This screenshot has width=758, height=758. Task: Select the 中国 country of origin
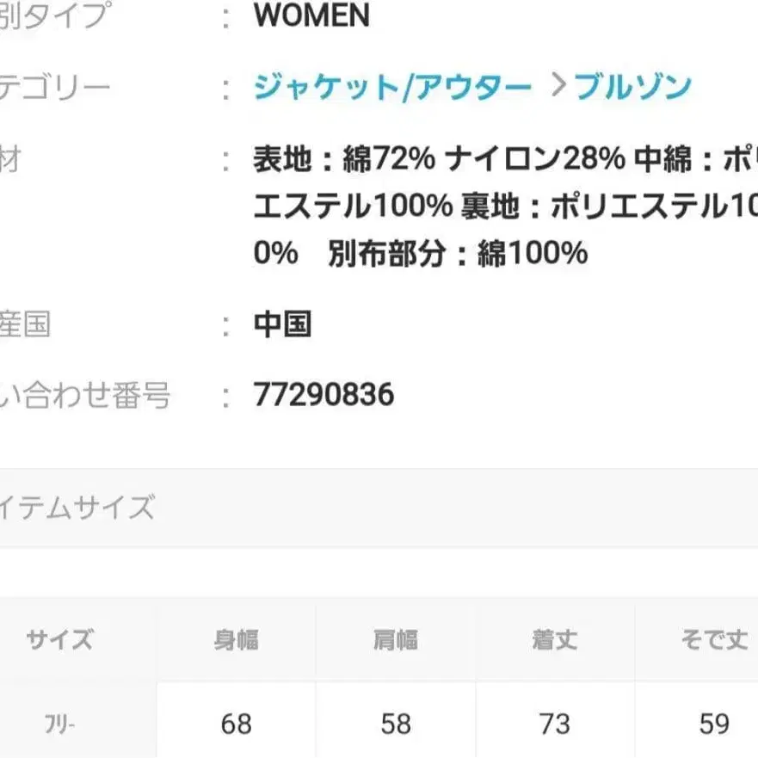(283, 324)
